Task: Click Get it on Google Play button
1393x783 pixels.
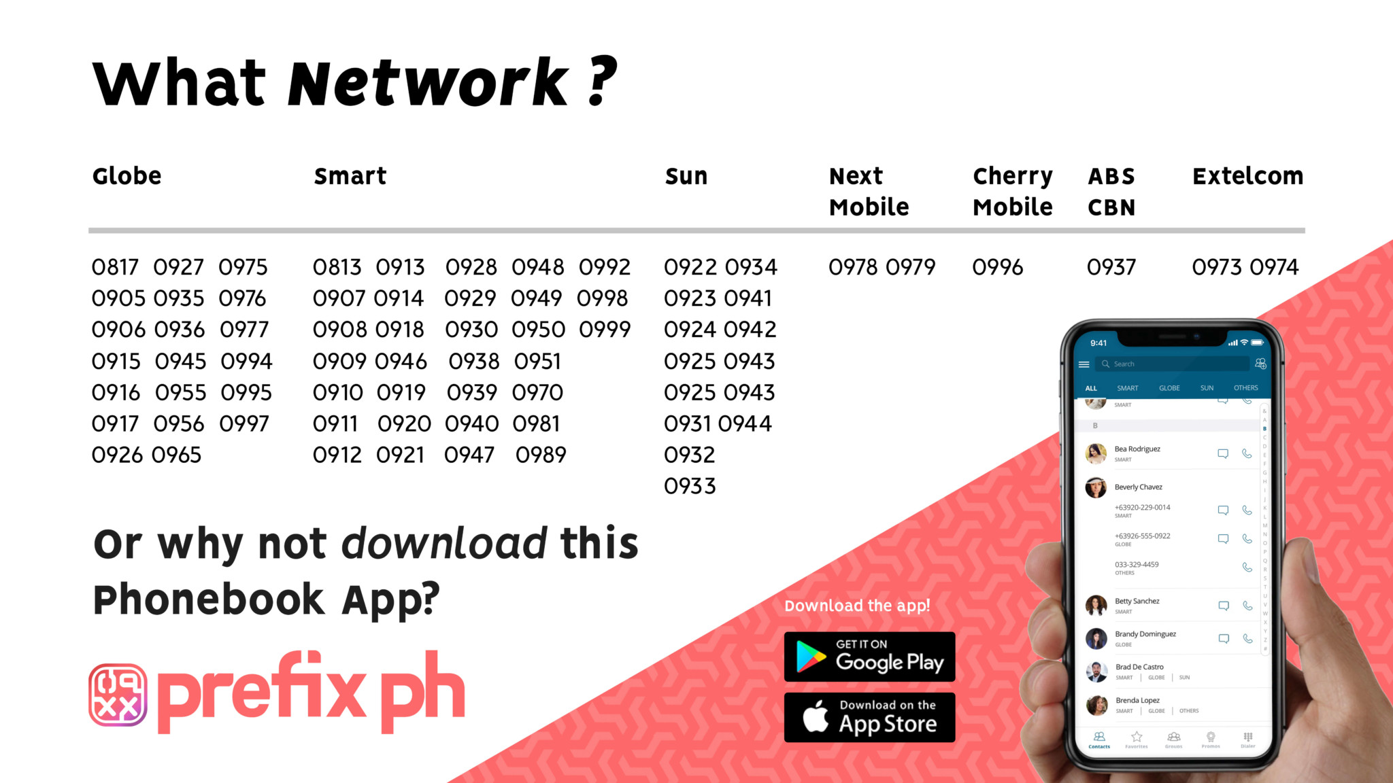Action: click(866, 656)
